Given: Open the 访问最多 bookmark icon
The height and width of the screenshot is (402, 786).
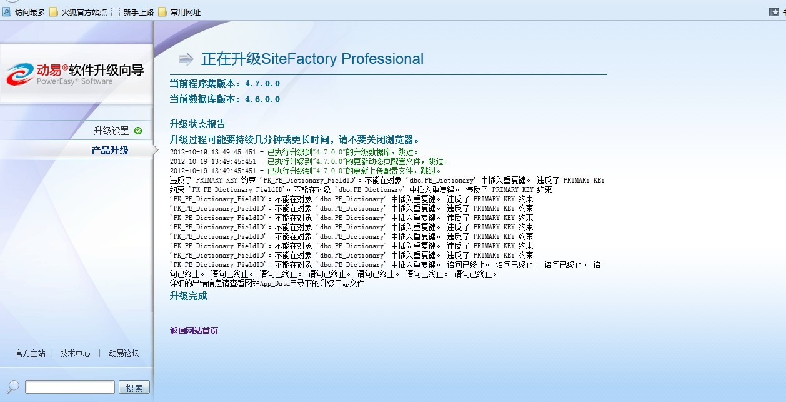Looking at the screenshot, I should point(7,12).
